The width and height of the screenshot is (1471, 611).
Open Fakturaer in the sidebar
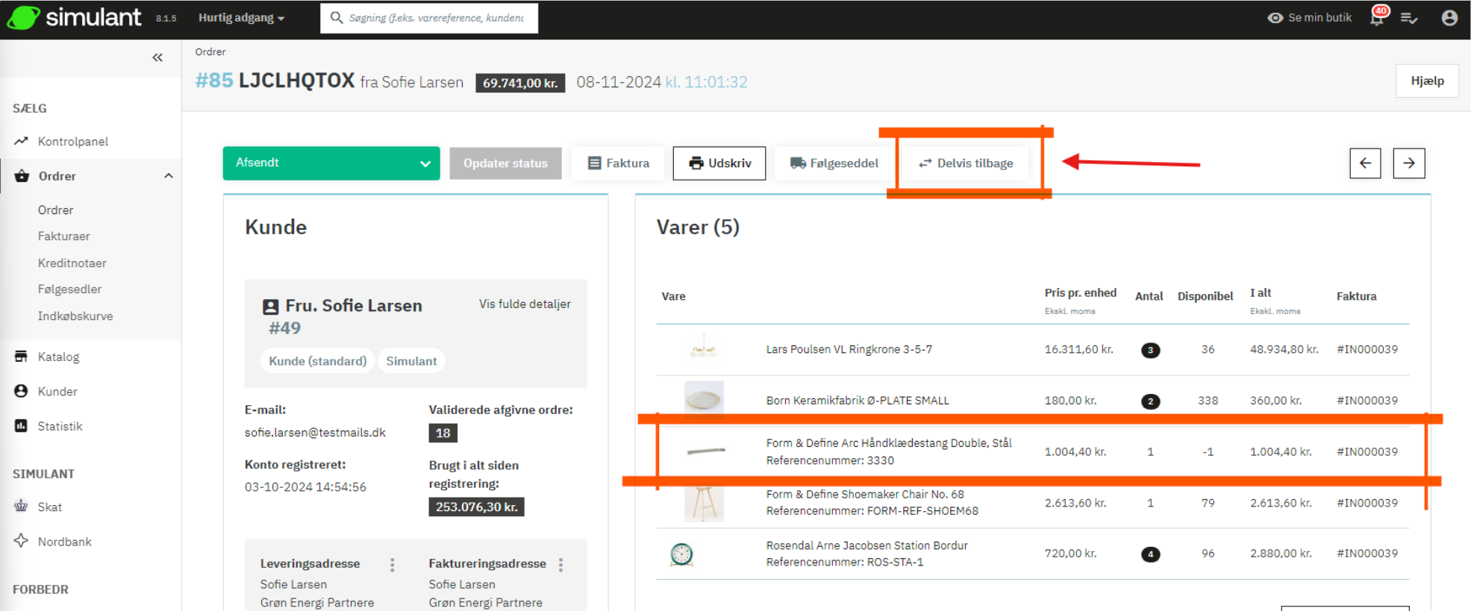point(63,236)
